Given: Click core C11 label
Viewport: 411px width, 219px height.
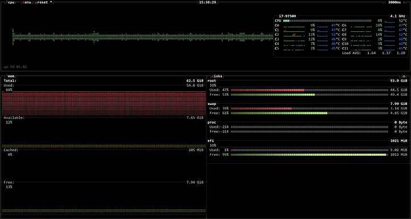Looking at the screenshot, I should (345, 48).
